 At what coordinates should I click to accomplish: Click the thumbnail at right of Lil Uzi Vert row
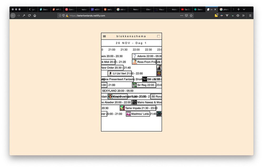click(x=159, y=73)
